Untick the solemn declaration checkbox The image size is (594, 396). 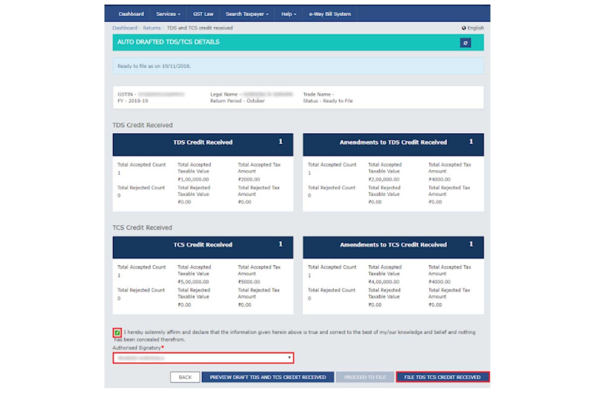[117, 333]
